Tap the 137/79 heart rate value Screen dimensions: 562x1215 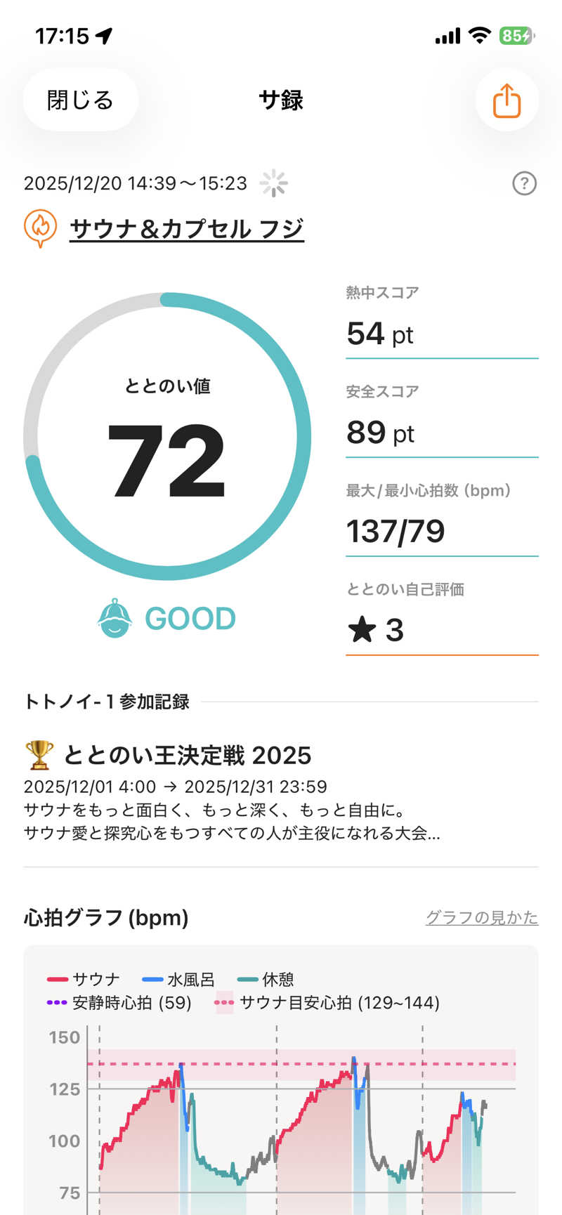(x=396, y=531)
